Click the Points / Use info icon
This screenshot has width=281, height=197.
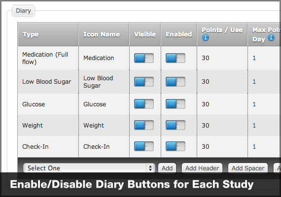[x=206, y=37]
